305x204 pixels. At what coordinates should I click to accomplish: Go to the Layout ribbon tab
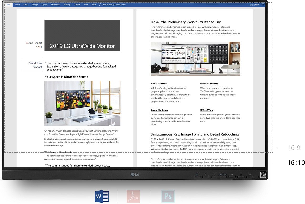coord(44,4)
